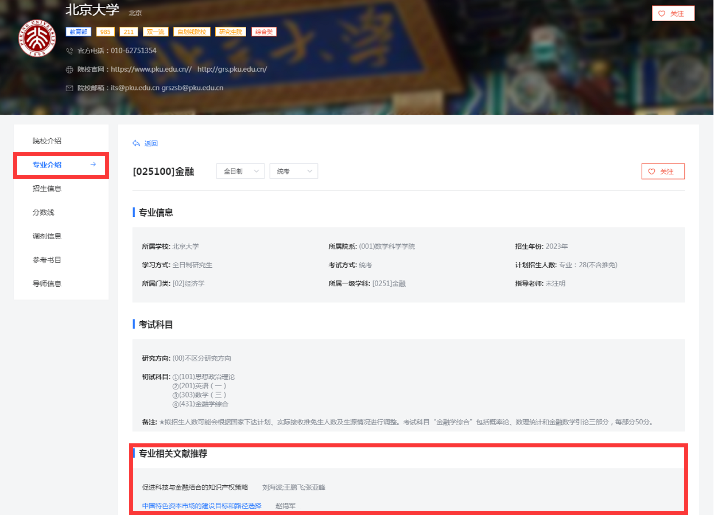Screen dimensions: 714x515
Task: Click the 211 tag
Action: point(129,32)
